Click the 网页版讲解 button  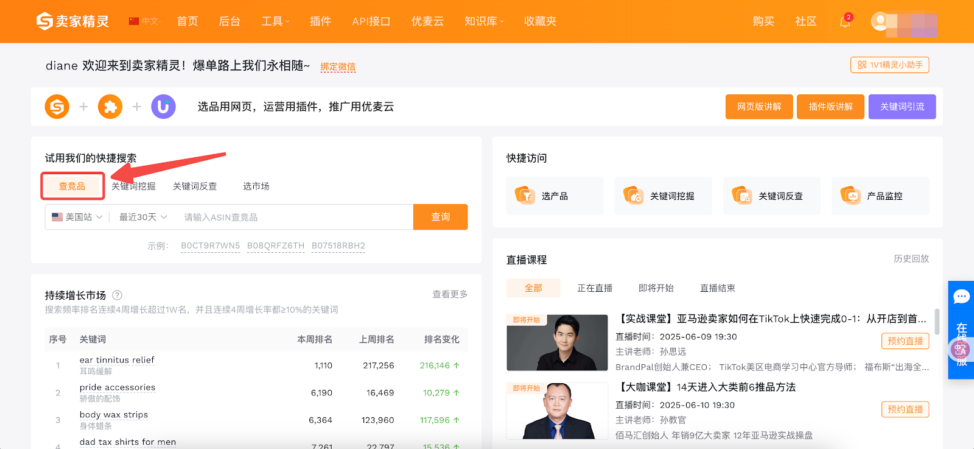[759, 107]
